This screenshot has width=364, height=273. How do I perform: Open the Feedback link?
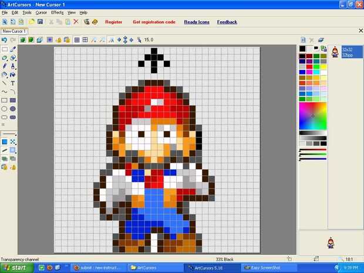(x=227, y=22)
